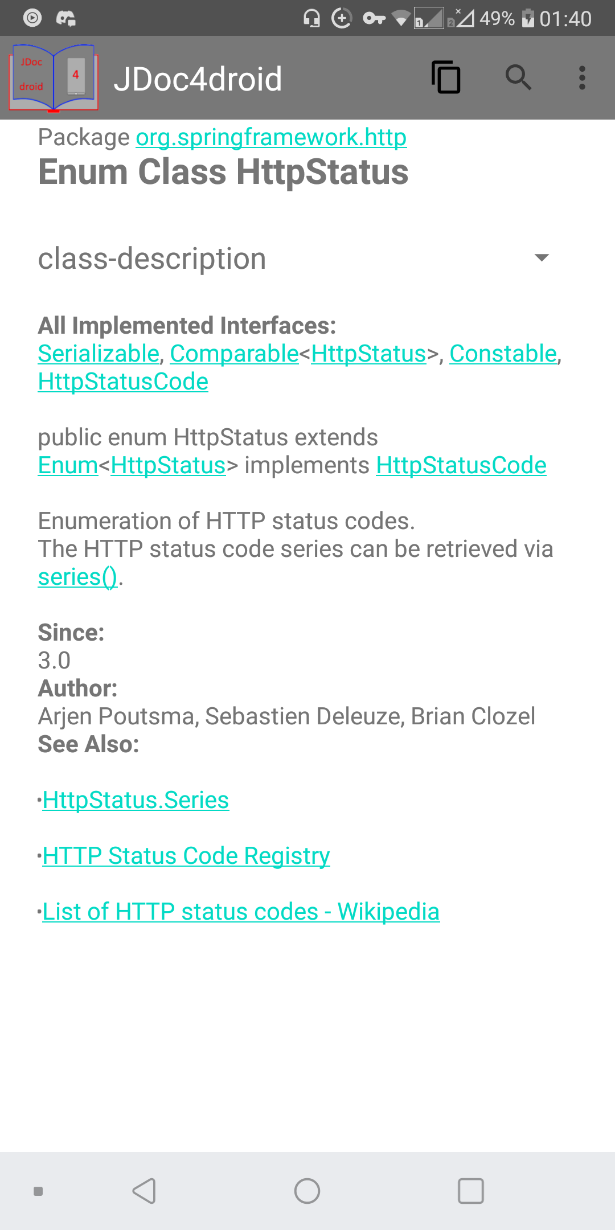This screenshot has height=1230, width=615.
Task: Open the HTTP Status Code Registry link
Action: coord(186,856)
